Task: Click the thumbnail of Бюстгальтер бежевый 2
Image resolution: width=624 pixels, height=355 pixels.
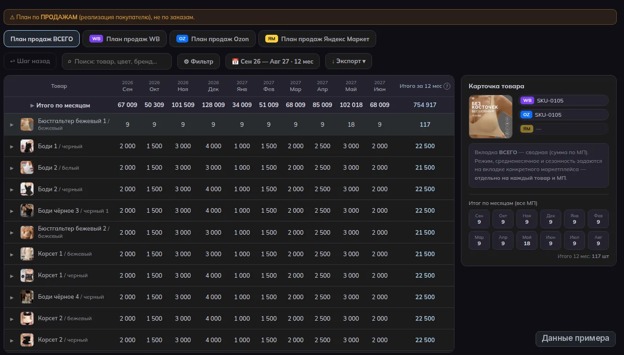Action: pyautogui.click(x=27, y=232)
